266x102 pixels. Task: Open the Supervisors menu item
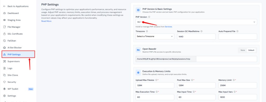pos(14,61)
